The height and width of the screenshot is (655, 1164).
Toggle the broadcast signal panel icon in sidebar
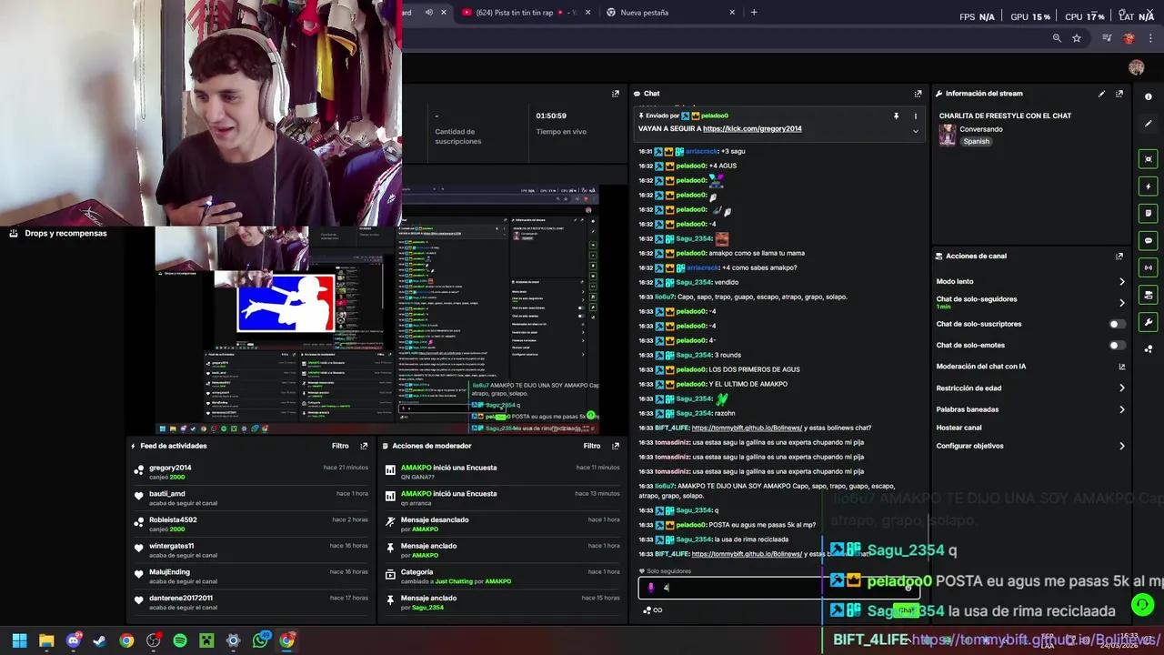pyautogui.click(x=1149, y=268)
